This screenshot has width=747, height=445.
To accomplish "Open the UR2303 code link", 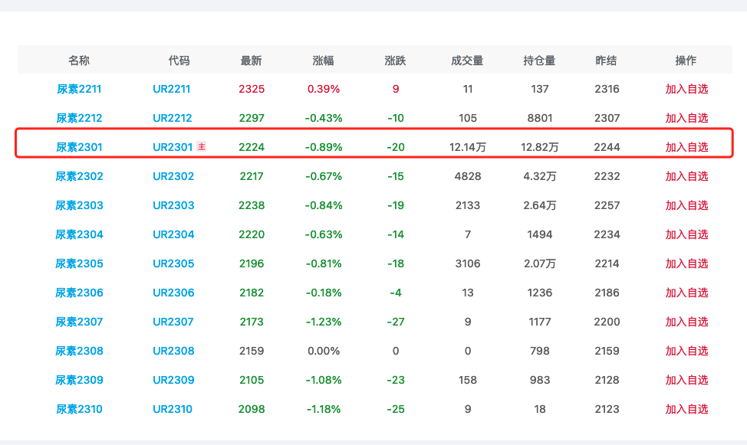I will pyautogui.click(x=173, y=205).
